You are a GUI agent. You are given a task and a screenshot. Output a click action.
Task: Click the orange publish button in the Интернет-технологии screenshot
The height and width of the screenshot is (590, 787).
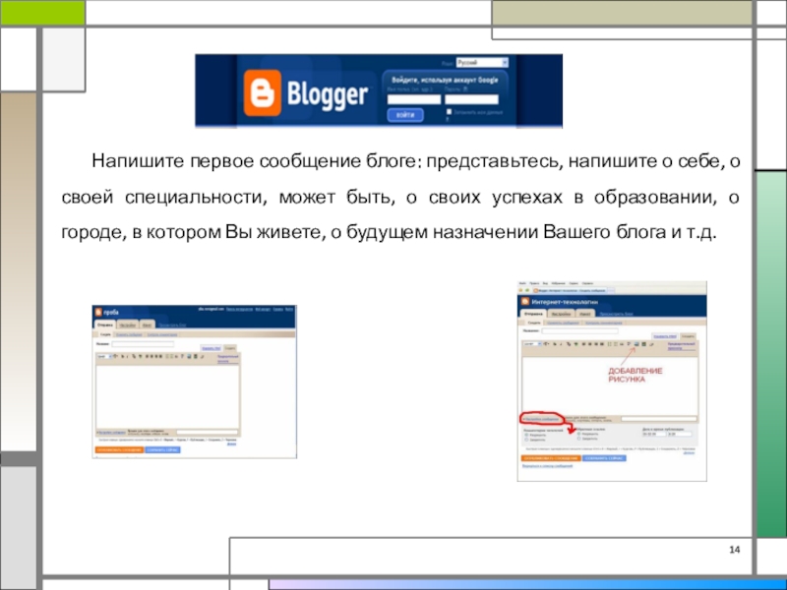[551, 458]
